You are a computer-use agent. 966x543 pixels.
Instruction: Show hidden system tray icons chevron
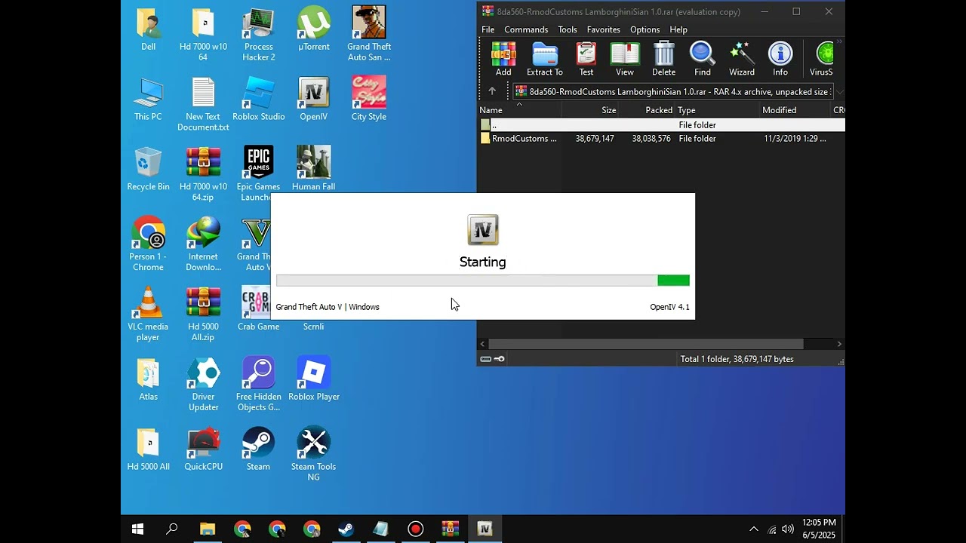[753, 529]
